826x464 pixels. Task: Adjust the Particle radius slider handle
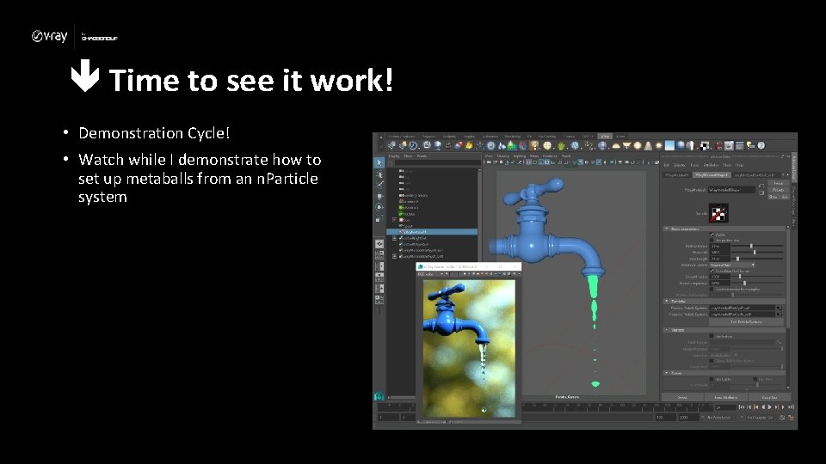(x=751, y=247)
